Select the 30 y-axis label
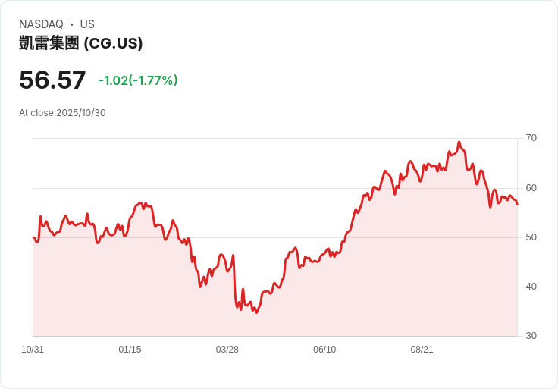The image size is (558, 389). (x=531, y=336)
